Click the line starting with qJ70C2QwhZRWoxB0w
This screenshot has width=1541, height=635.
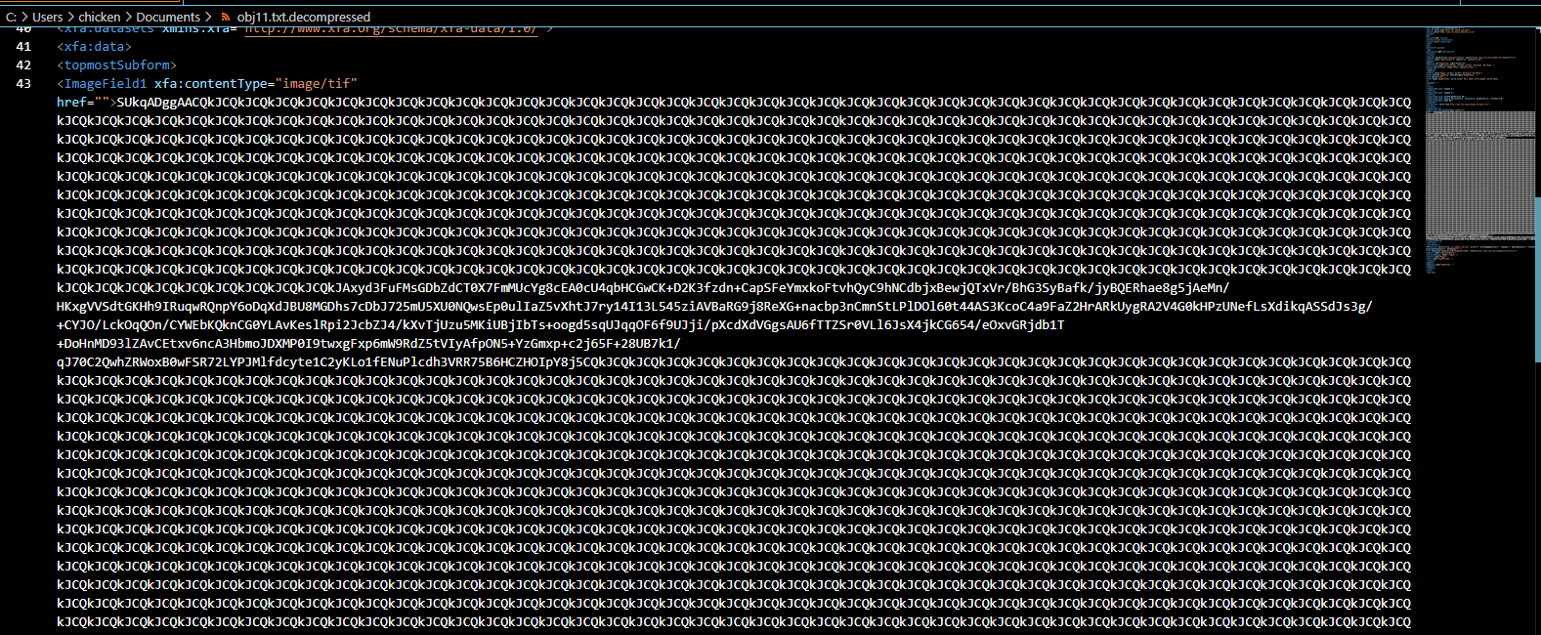point(734,361)
